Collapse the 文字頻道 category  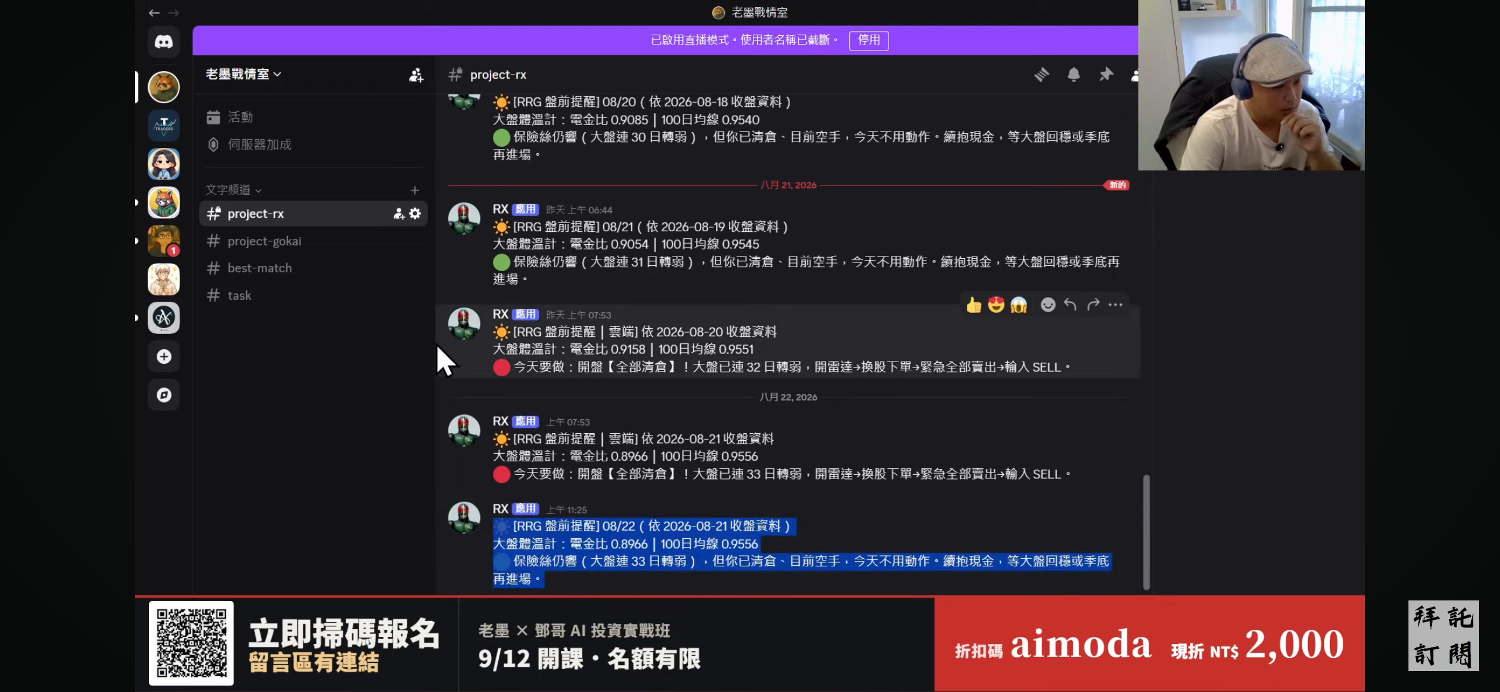pos(234,190)
